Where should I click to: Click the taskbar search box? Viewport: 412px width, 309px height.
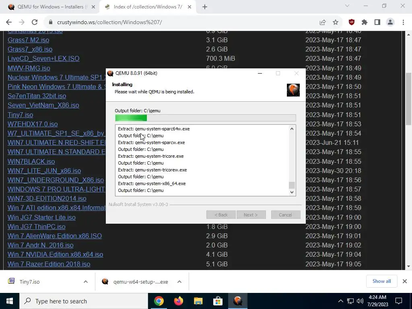[x=84, y=301]
